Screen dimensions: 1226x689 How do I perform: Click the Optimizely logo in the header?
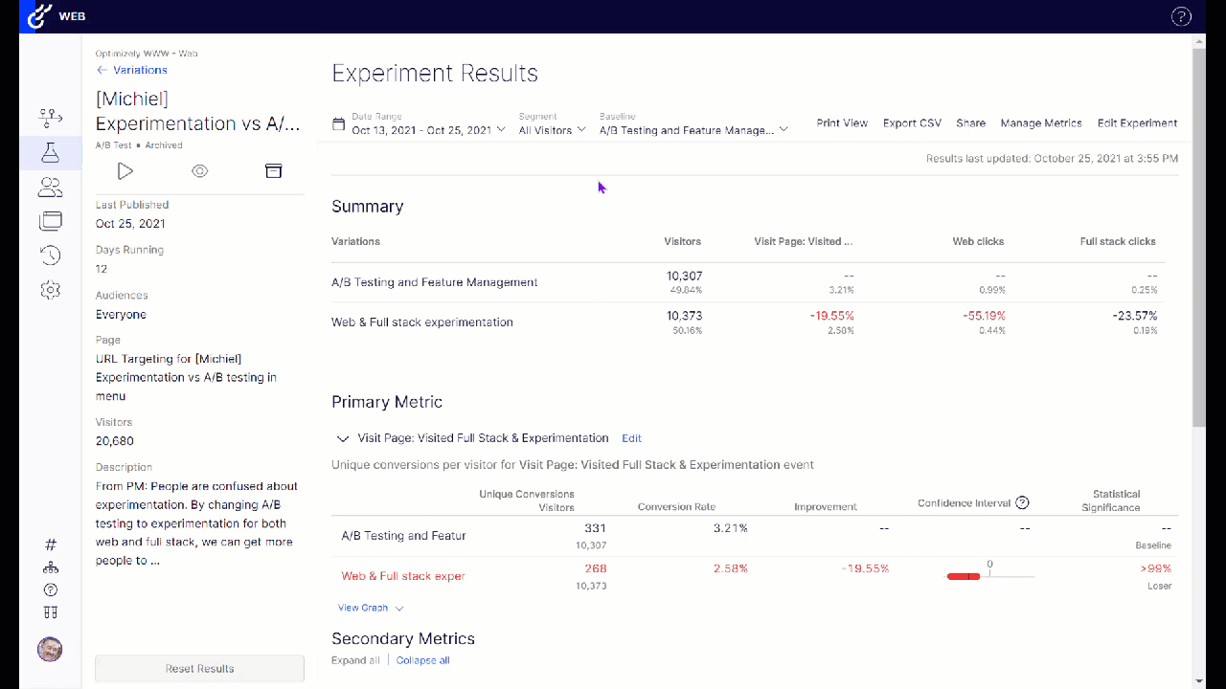pos(40,16)
